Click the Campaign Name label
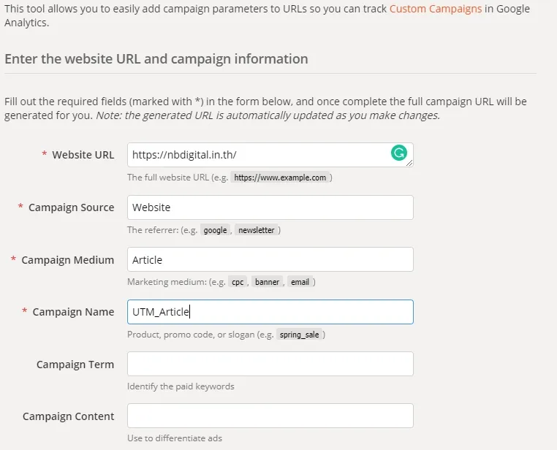 coord(74,312)
